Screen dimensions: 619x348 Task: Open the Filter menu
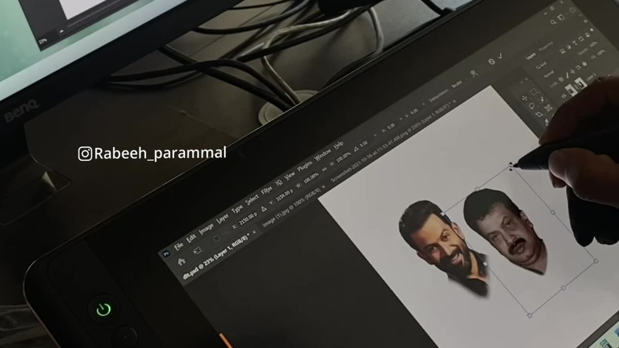[x=266, y=190]
